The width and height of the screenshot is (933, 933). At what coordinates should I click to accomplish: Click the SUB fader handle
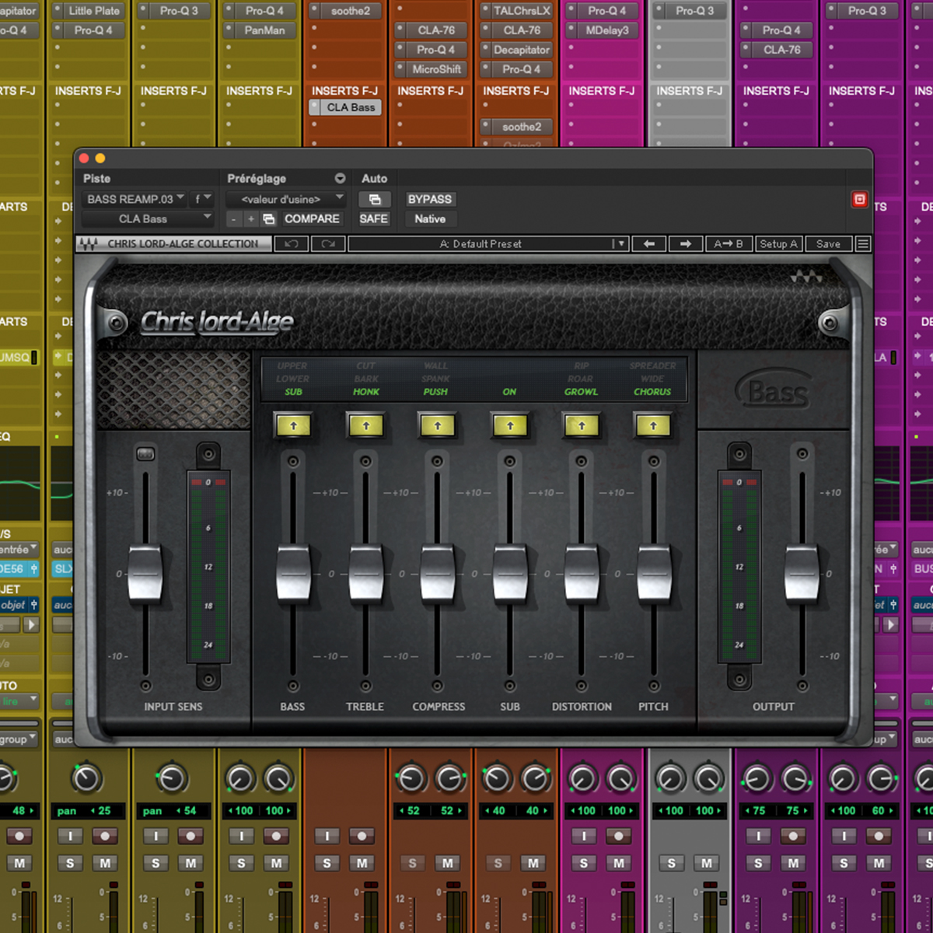pyautogui.click(x=510, y=574)
